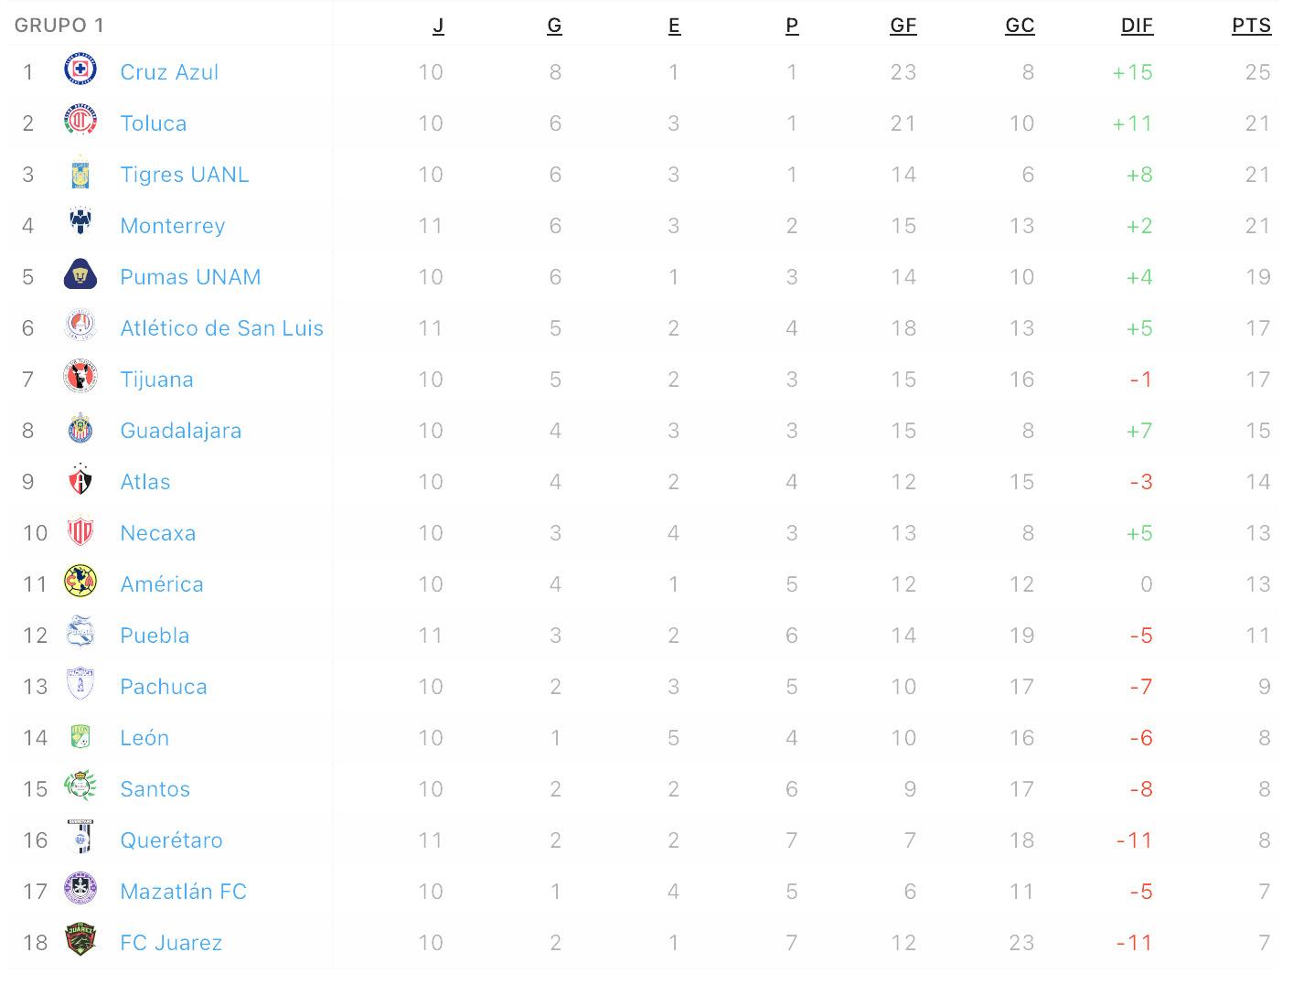Open the Monterrey team link
The height and width of the screenshot is (984, 1293).
[172, 226]
